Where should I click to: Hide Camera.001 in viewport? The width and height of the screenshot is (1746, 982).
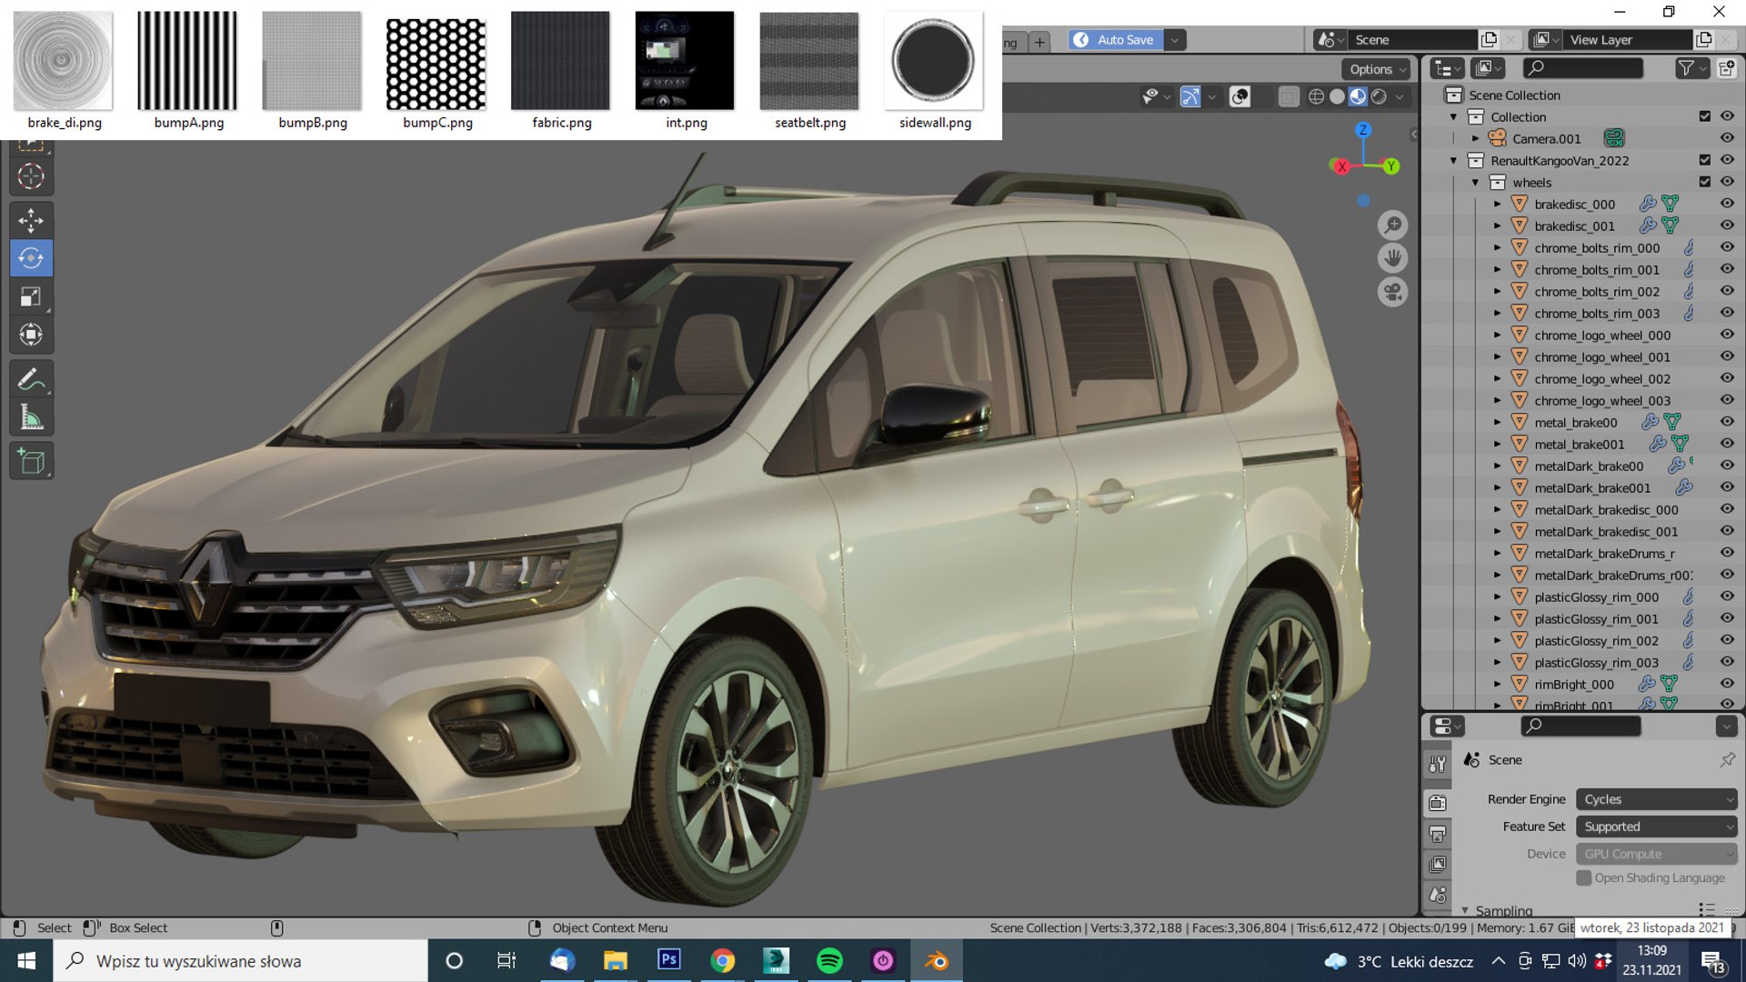[1727, 138]
